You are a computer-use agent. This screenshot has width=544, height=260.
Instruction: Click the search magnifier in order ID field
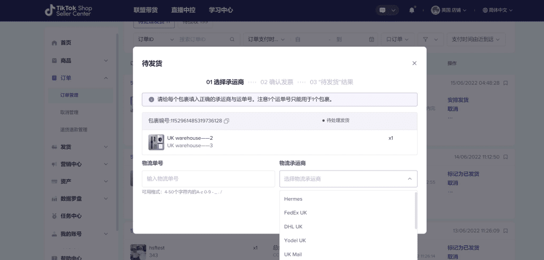pos(232,39)
